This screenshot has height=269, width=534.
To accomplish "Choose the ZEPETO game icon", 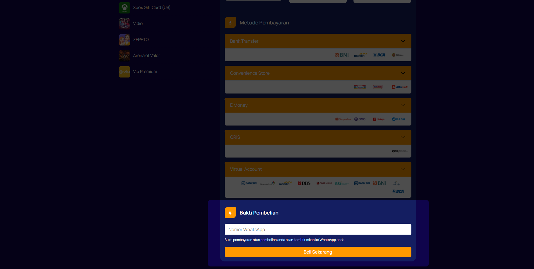I will [124, 40].
